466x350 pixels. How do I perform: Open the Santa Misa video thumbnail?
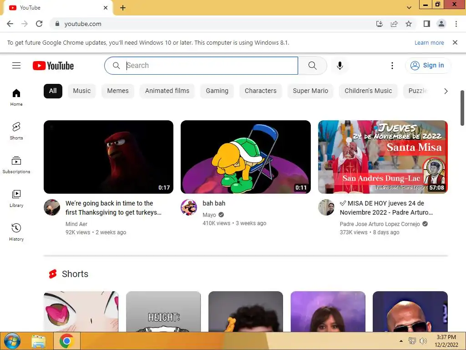pyautogui.click(x=383, y=157)
